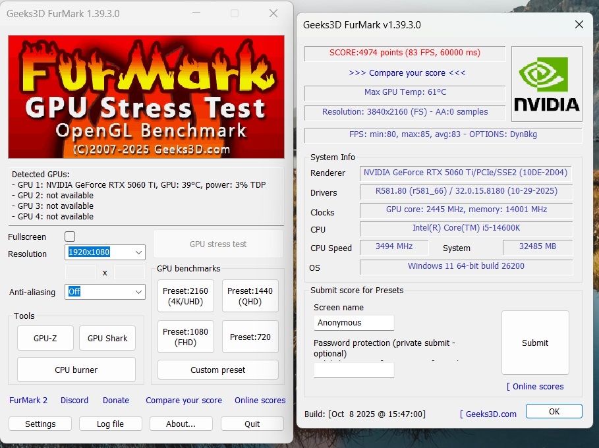This screenshot has height=448, width=599.
Task: Select the Resolution: 3840x2160 (FS) field
Action: [405, 112]
